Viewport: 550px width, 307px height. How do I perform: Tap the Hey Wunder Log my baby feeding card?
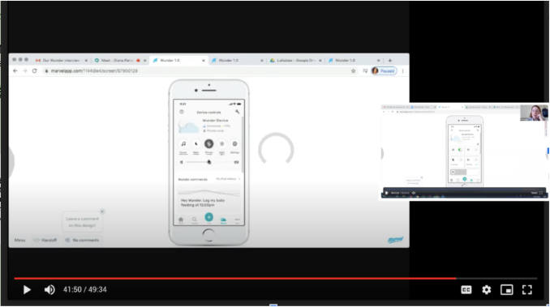[209, 198]
